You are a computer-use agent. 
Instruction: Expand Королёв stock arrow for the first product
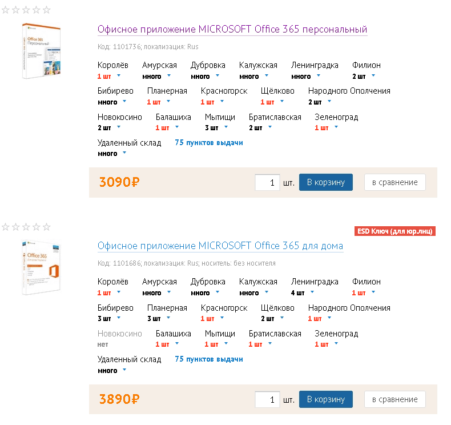point(119,75)
